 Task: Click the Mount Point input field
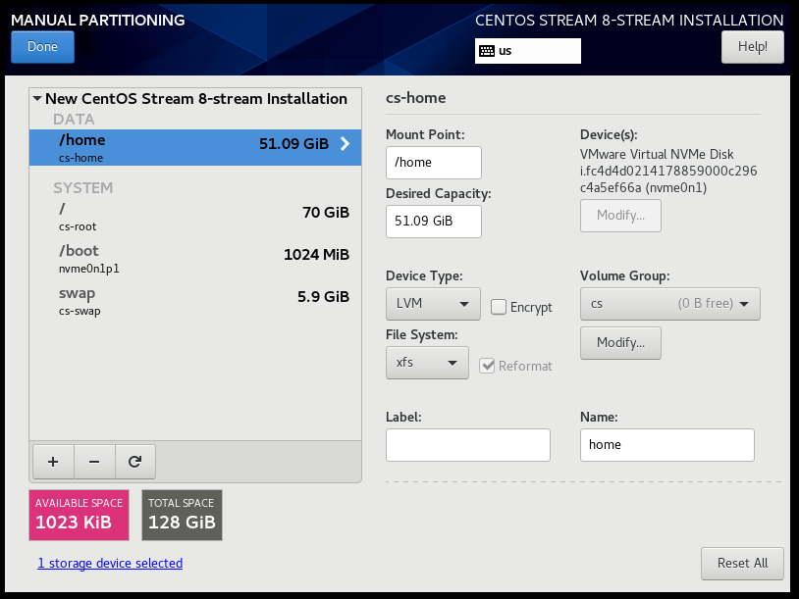click(x=434, y=163)
